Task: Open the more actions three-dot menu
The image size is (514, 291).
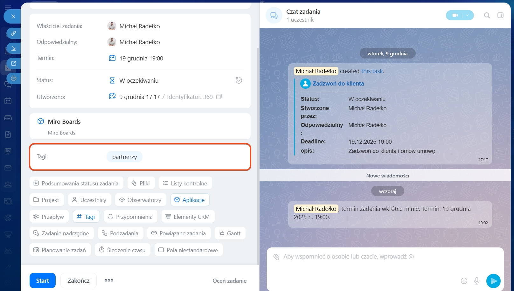Action: (109, 281)
